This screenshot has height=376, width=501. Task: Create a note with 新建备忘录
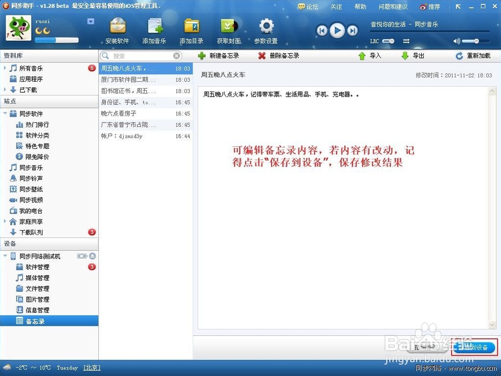[x=218, y=56]
